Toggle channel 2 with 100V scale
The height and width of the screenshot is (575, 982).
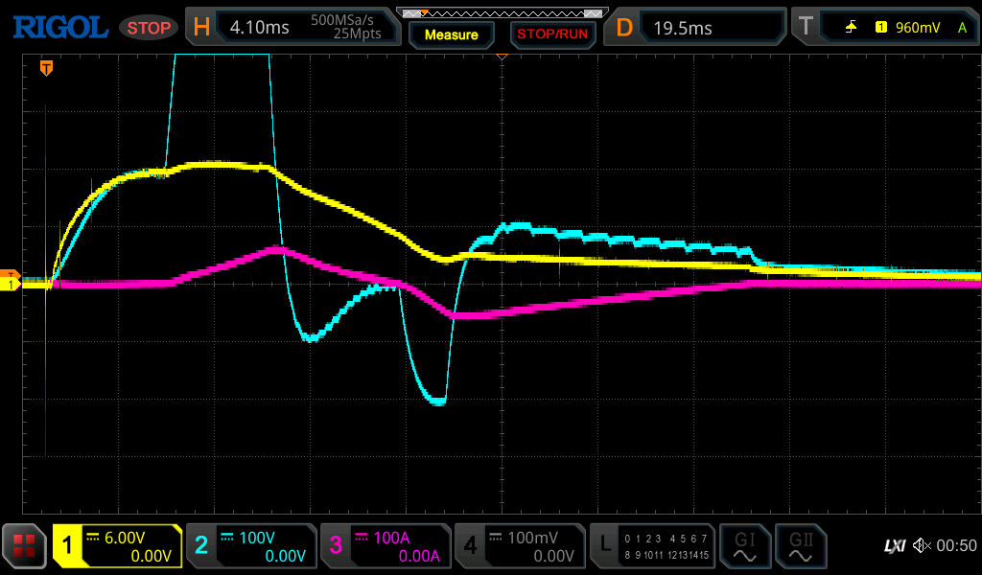coord(251,545)
